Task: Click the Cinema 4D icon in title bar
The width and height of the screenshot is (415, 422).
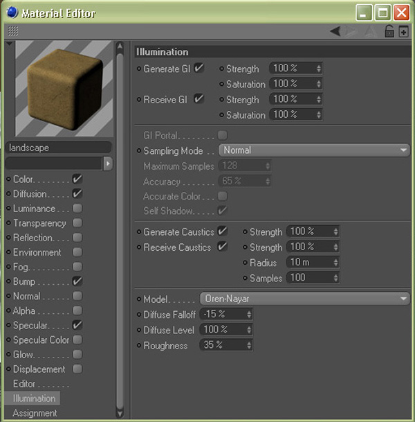Action: tap(12, 12)
